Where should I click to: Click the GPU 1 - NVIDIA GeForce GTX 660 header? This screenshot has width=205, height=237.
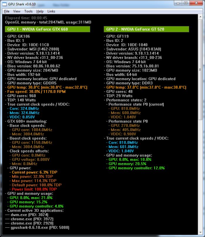47,29
